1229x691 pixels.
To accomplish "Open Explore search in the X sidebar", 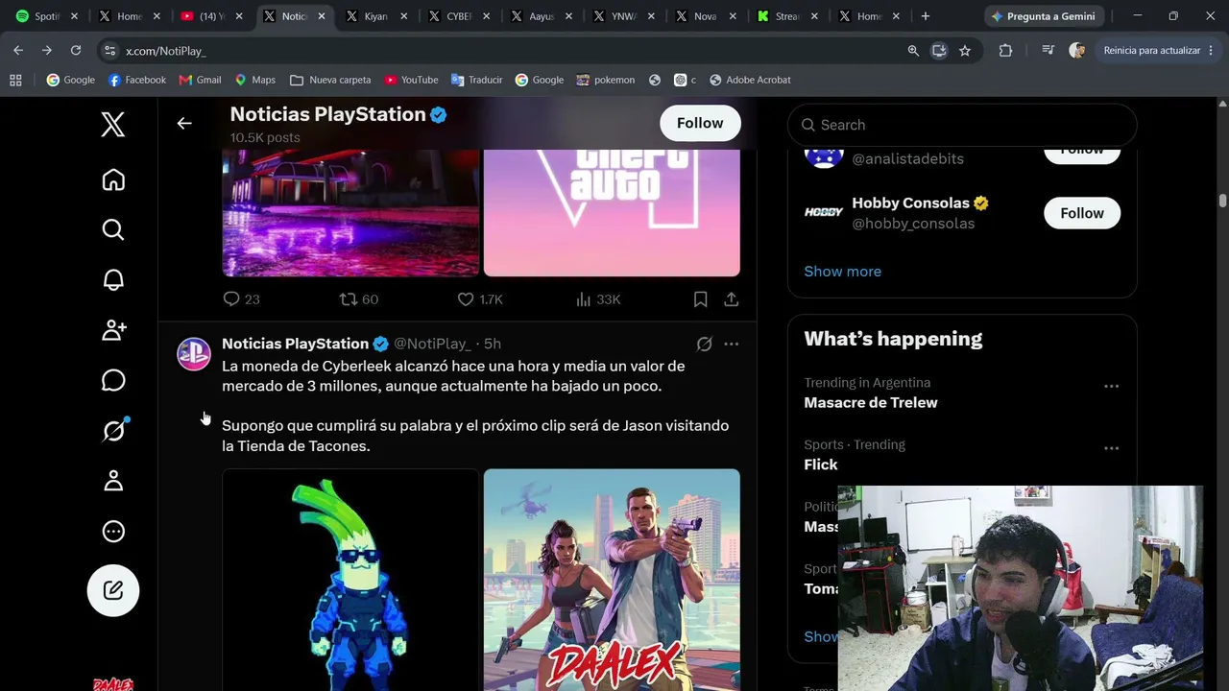I will 113,229.
